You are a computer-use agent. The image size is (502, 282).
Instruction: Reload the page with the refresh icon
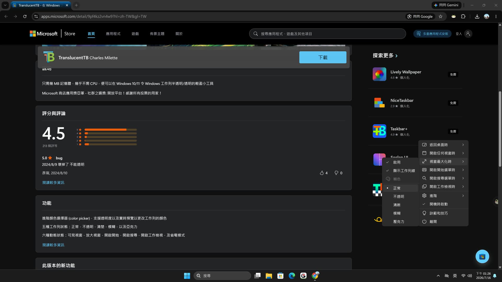click(25, 16)
